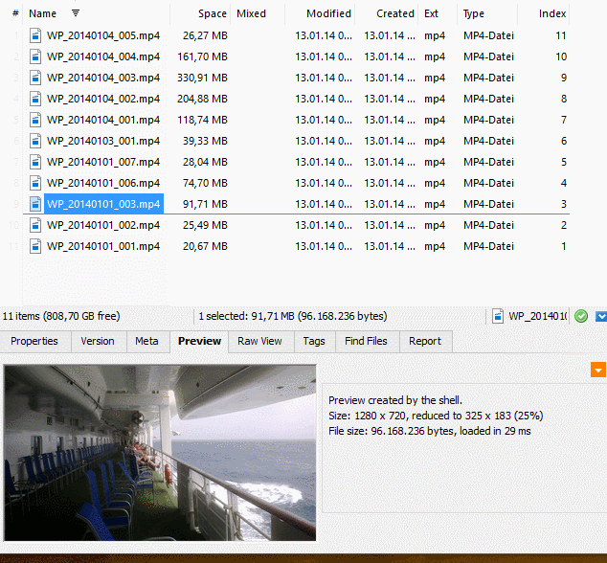
Task: Select the file WP_20140104_002.mp4
Action: click(x=103, y=99)
